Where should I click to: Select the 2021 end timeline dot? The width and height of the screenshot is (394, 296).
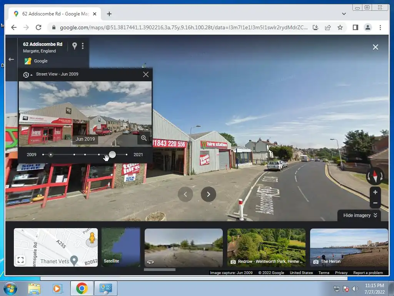coord(126,155)
